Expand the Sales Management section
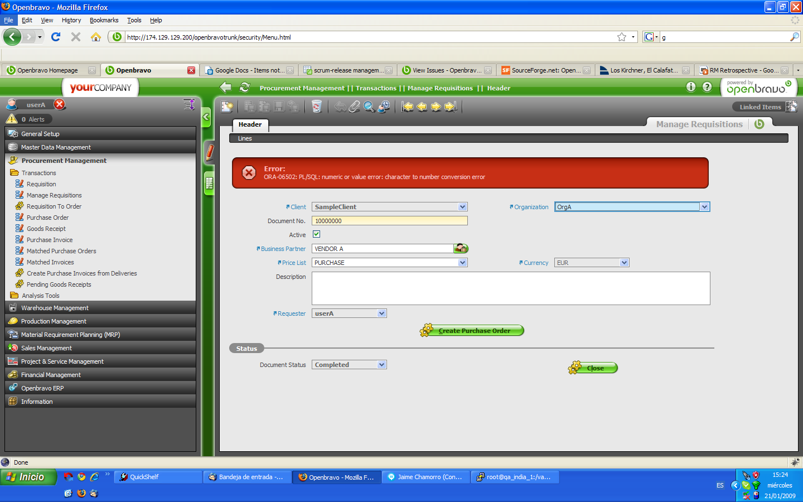This screenshot has height=502, width=803. (100, 348)
